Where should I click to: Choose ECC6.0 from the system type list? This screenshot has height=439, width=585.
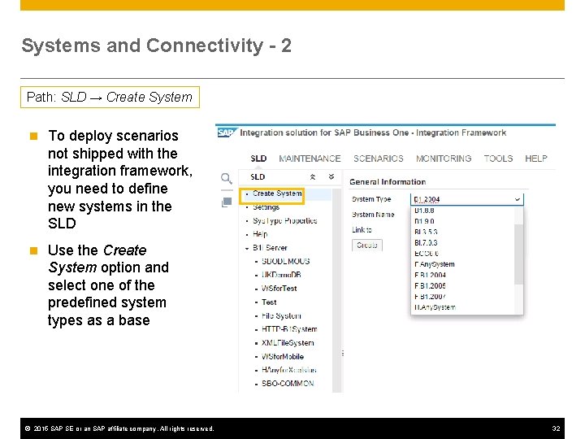coord(427,254)
